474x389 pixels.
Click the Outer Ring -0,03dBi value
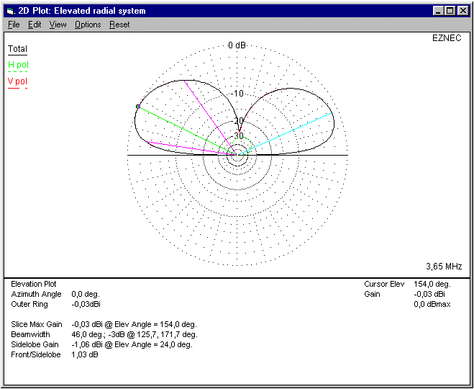point(86,304)
